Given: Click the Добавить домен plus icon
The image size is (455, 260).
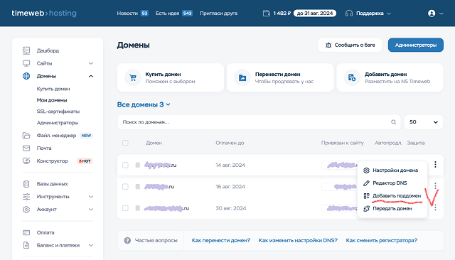Looking at the screenshot, I should coord(352,77).
